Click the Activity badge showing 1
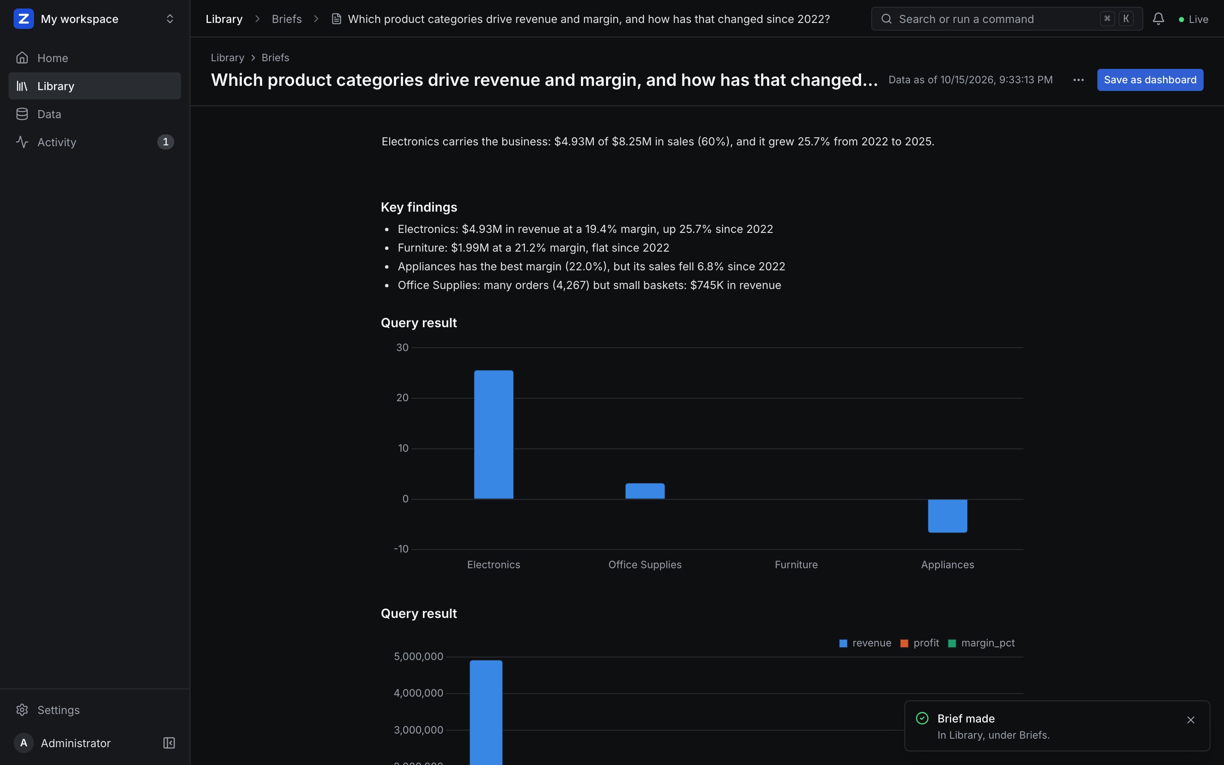This screenshot has height=765, width=1224. pyautogui.click(x=165, y=142)
